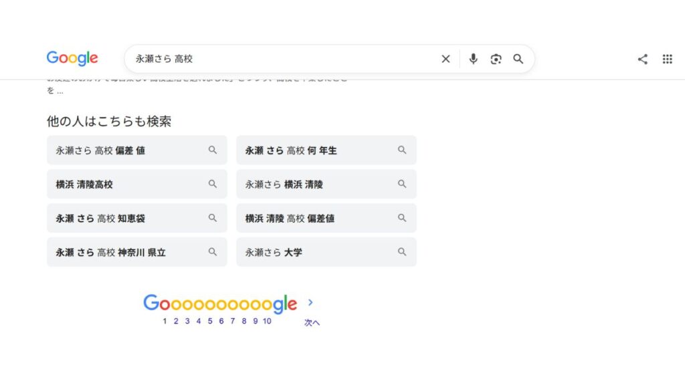Click magnifier icon in 永瀬さら 横浜 清陵 suggestion
The image size is (685, 385).
point(402,184)
